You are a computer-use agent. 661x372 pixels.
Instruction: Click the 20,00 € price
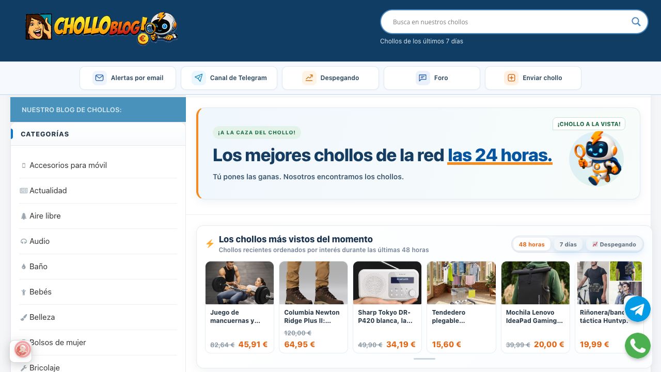coord(549,345)
